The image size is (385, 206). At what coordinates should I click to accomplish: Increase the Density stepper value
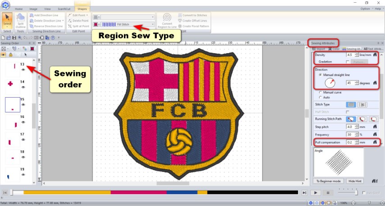click(x=357, y=54)
